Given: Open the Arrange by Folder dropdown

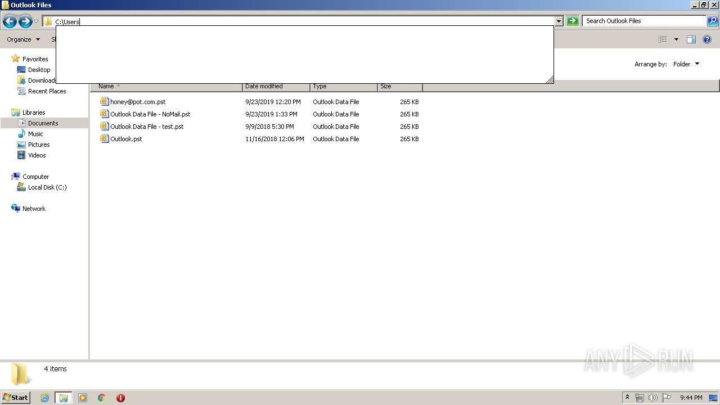Looking at the screenshot, I should click(x=686, y=64).
